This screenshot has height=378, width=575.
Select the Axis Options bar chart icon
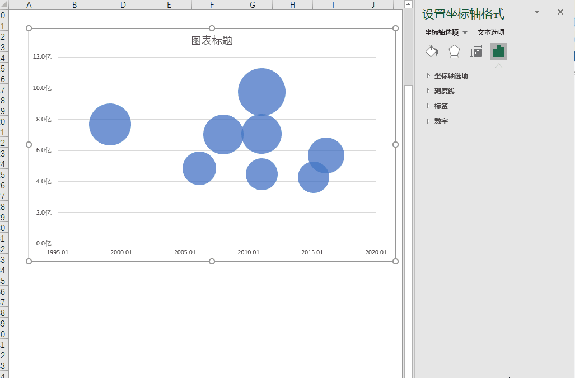pyautogui.click(x=499, y=51)
